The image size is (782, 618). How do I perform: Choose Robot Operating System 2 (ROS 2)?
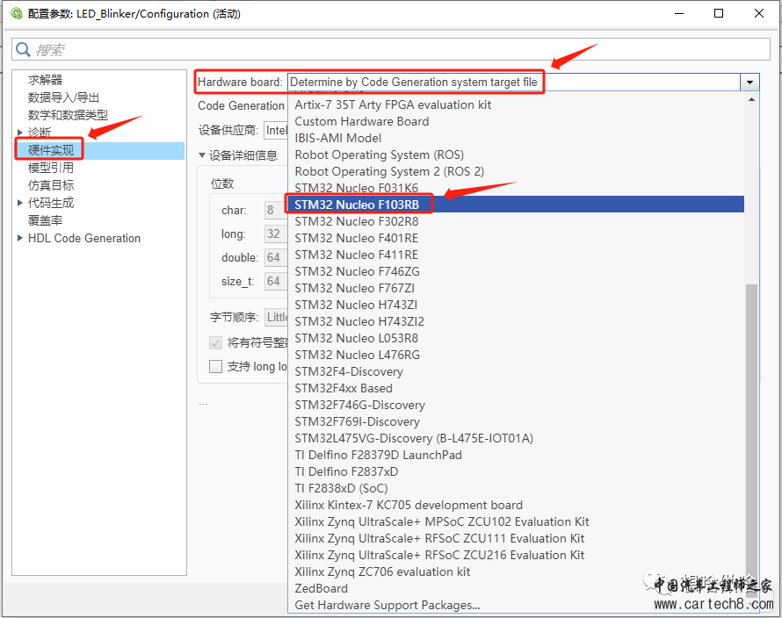(x=516, y=171)
